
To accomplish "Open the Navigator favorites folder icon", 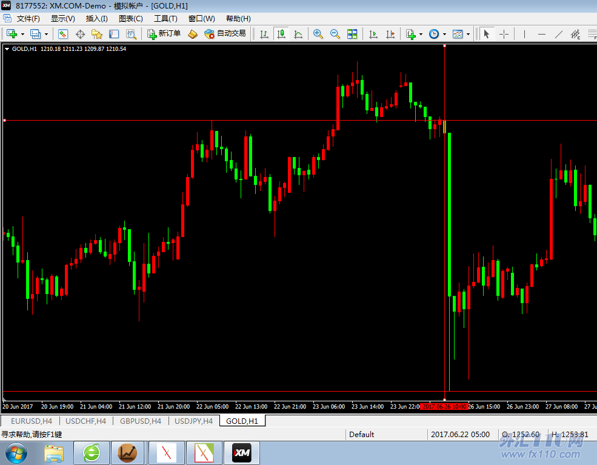I will pyautogui.click(x=96, y=34).
